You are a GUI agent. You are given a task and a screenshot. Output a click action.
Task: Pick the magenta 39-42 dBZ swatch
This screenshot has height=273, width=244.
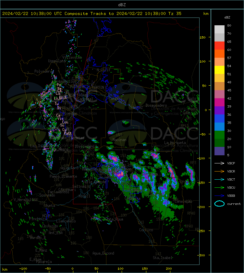pos(219,102)
